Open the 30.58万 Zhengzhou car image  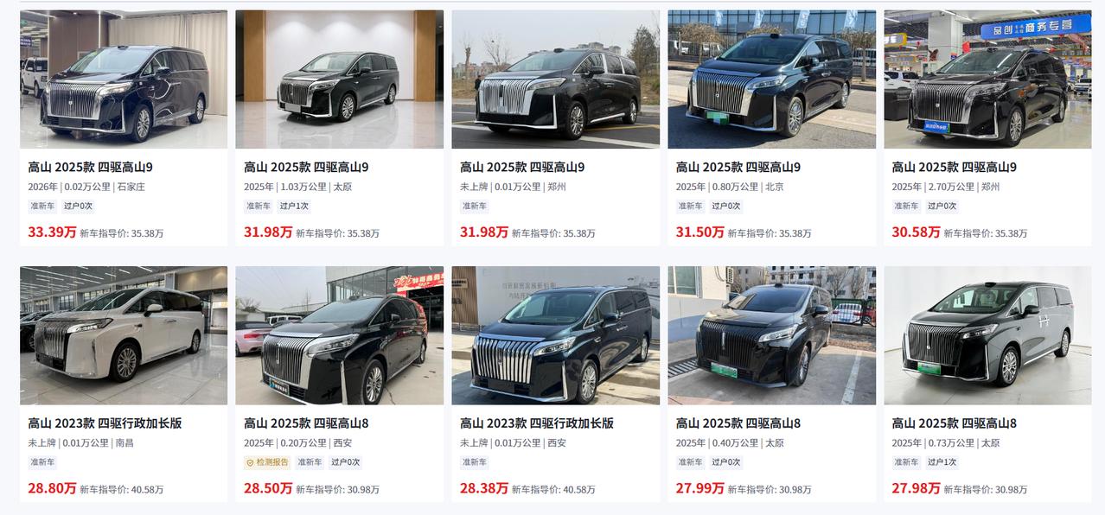[x=988, y=79]
